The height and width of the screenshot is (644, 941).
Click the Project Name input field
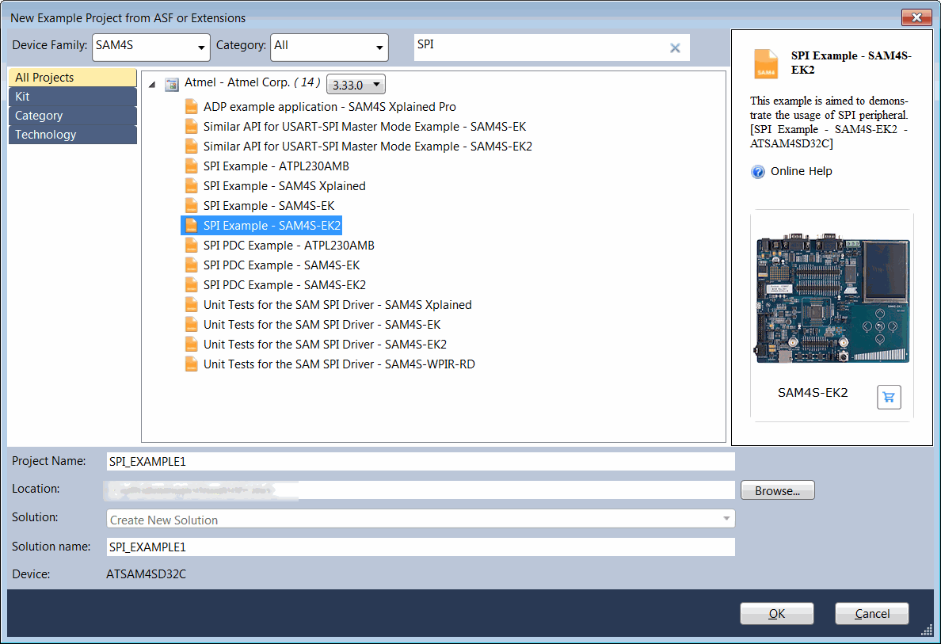click(421, 462)
